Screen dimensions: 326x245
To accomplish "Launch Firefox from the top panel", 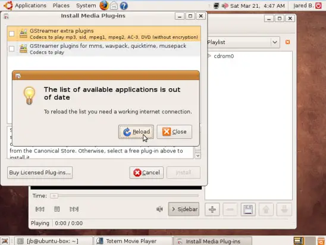I will click(104, 5).
